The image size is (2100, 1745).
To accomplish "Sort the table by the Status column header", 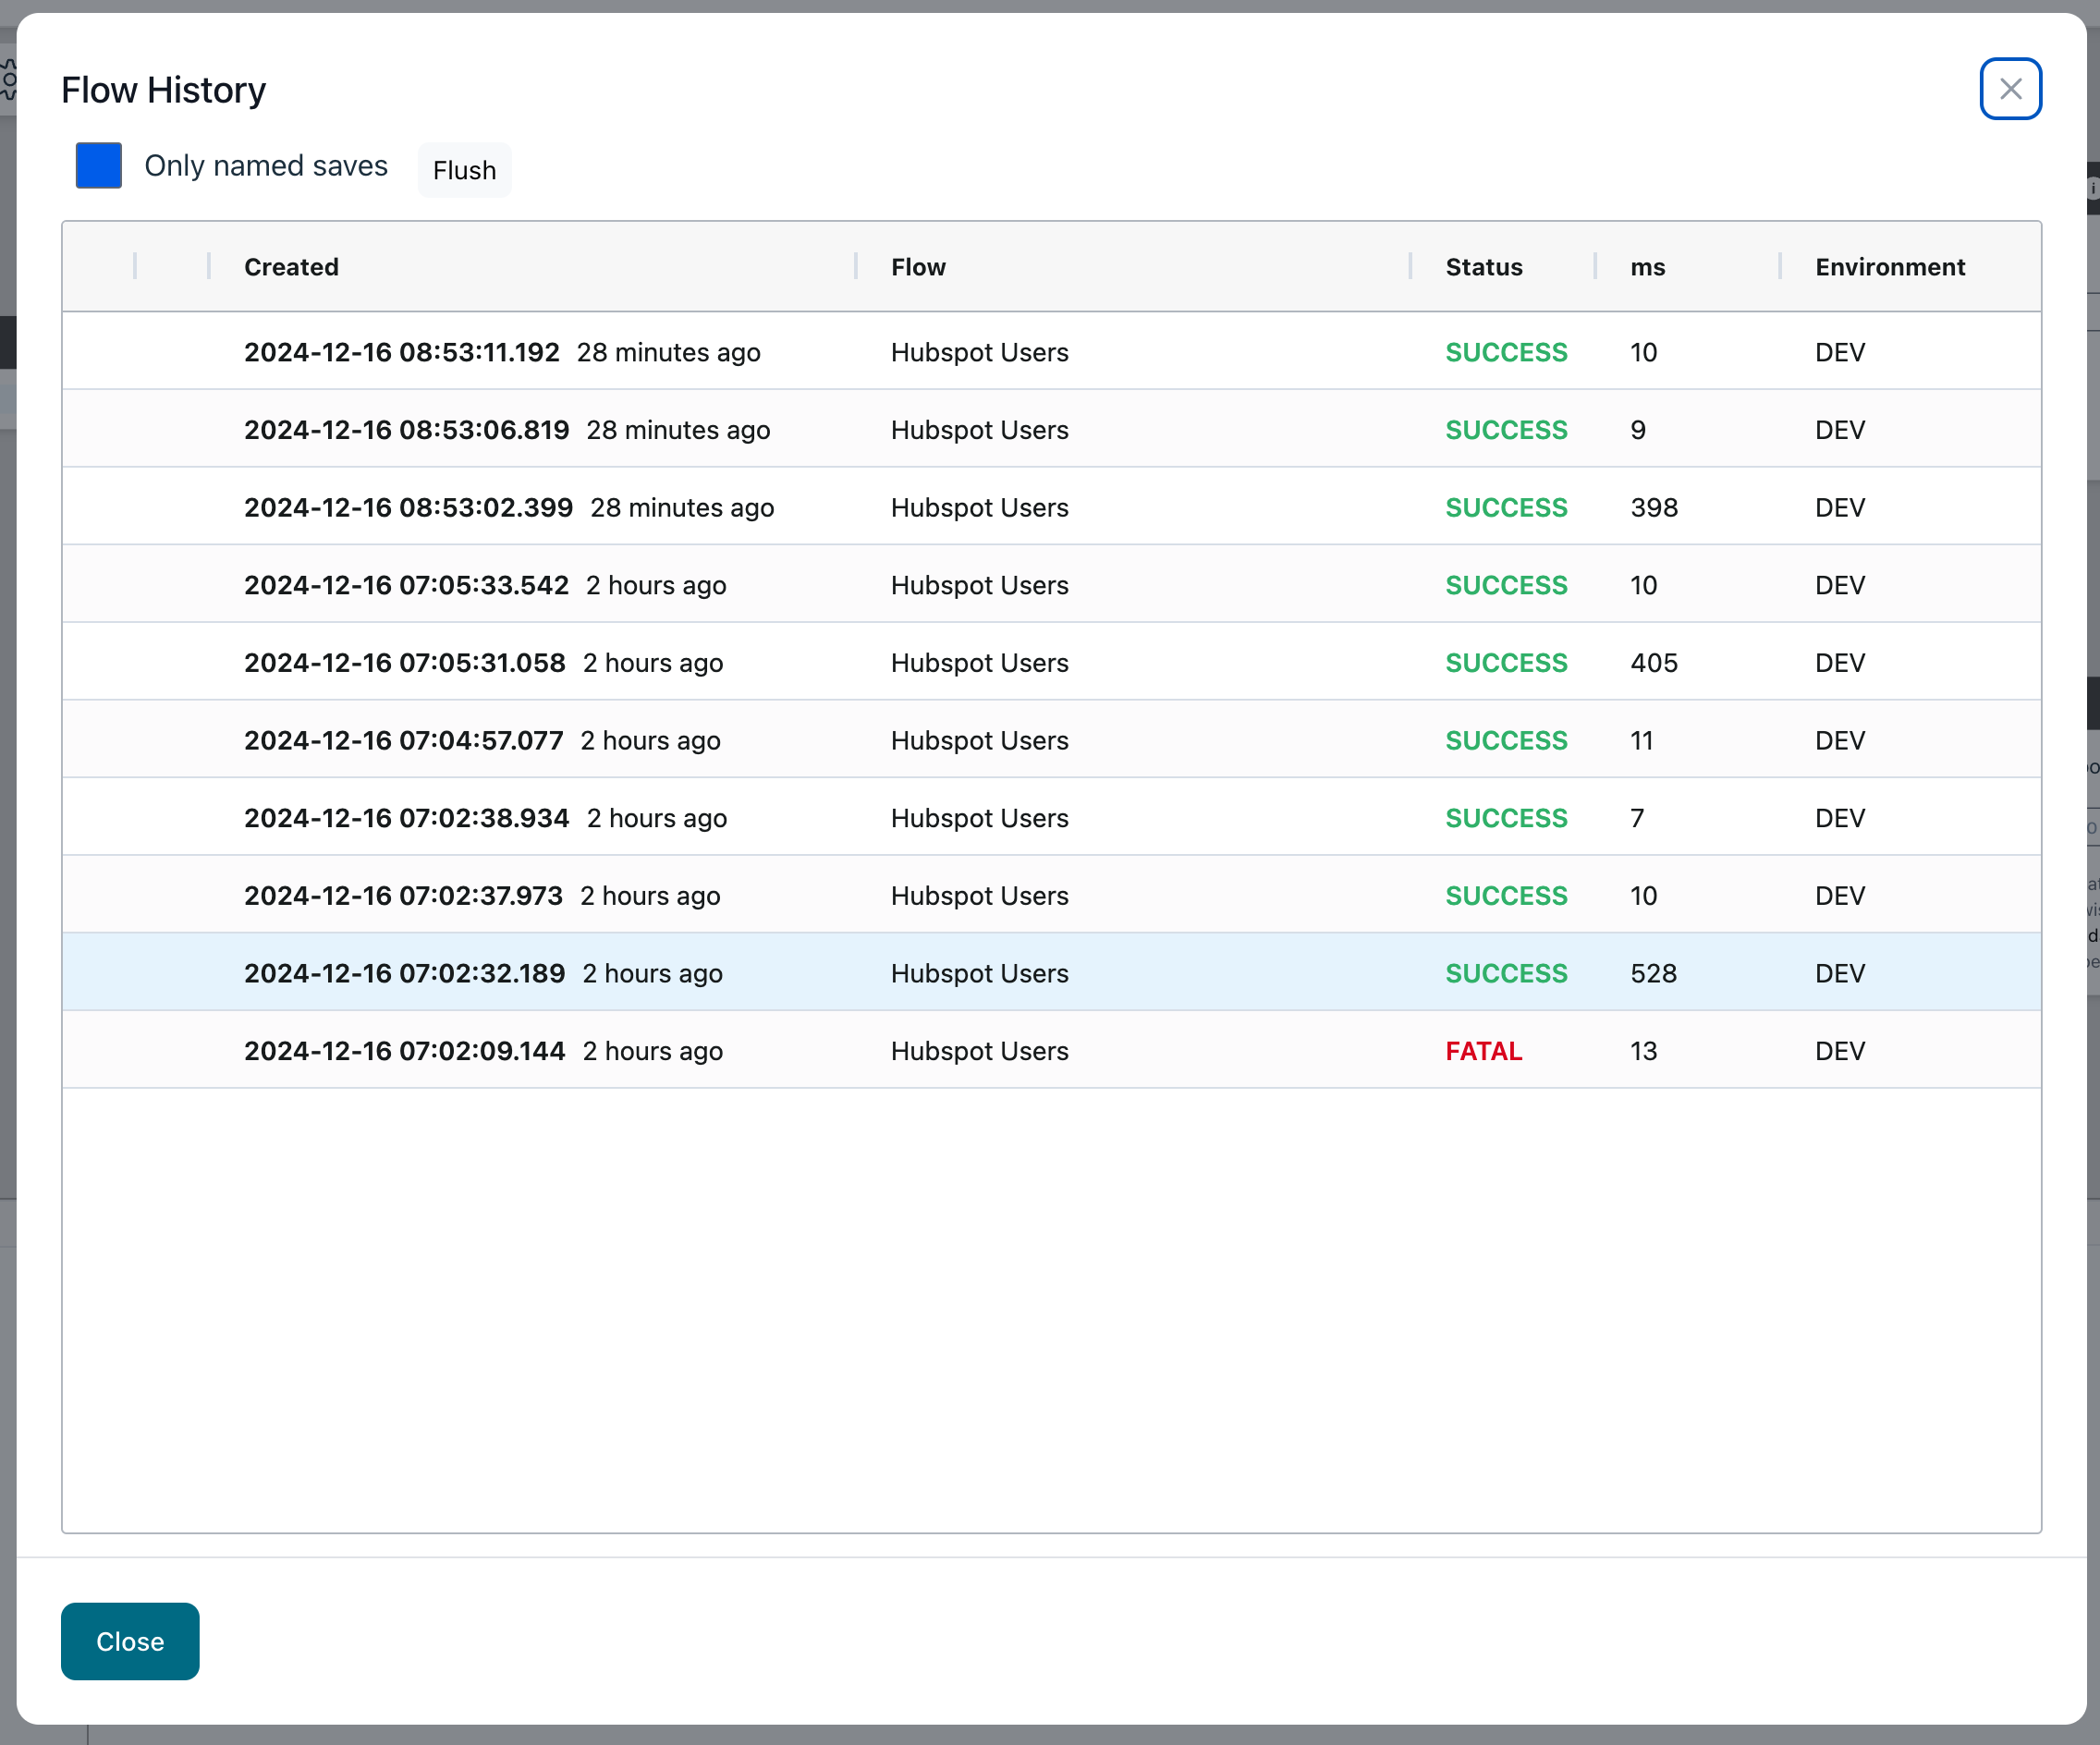I will click(x=1484, y=266).
